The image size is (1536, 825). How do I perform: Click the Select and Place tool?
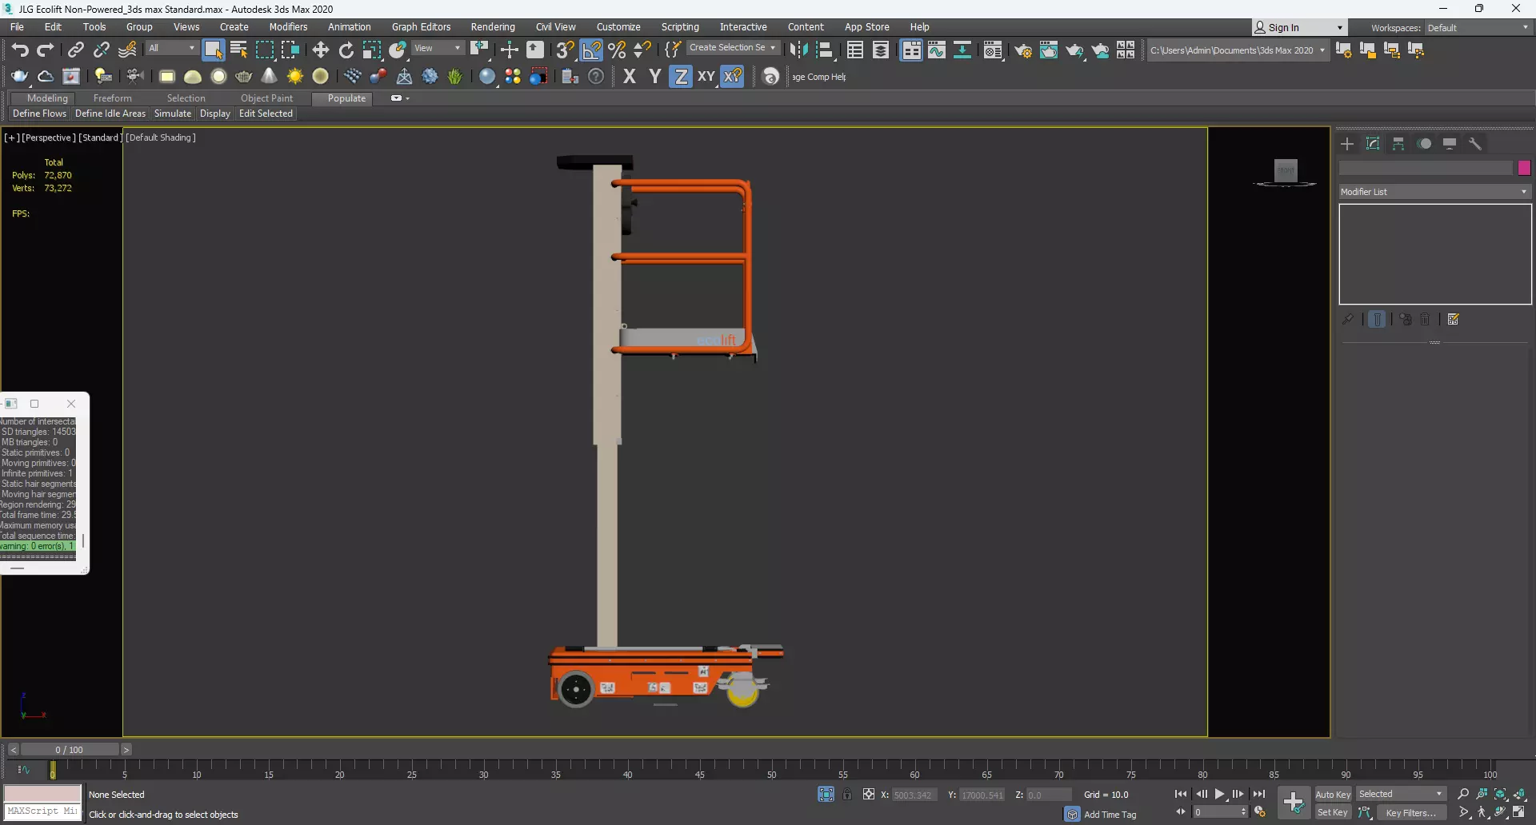[x=398, y=50]
